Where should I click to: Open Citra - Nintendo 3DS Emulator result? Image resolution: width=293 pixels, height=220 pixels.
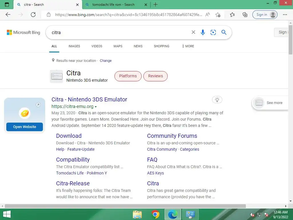pyautogui.click(x=89, y=99)
